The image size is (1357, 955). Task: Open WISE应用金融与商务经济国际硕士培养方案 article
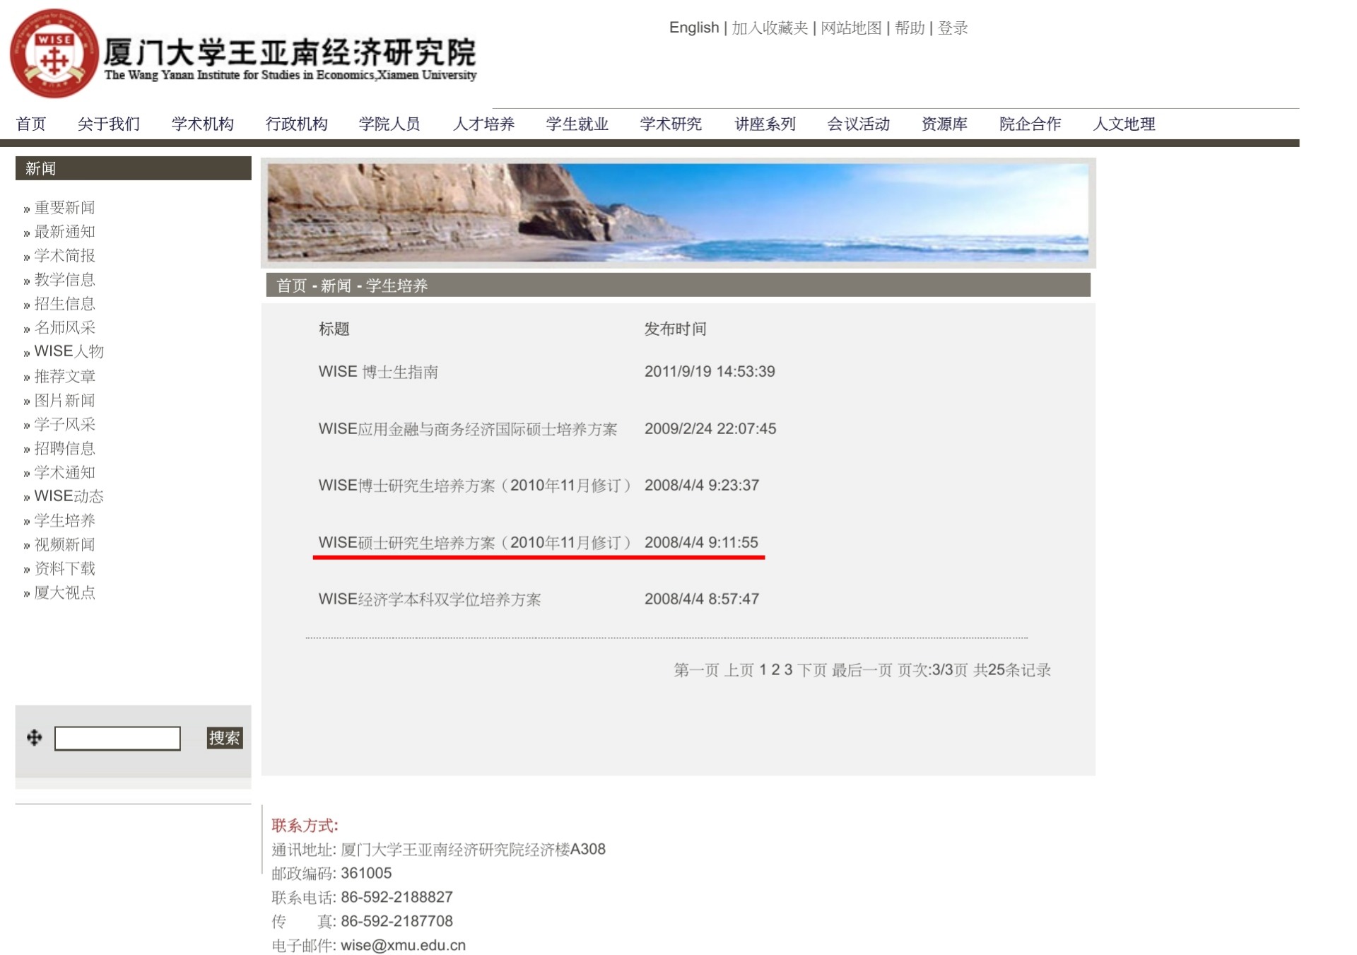(x=468, y=429)
